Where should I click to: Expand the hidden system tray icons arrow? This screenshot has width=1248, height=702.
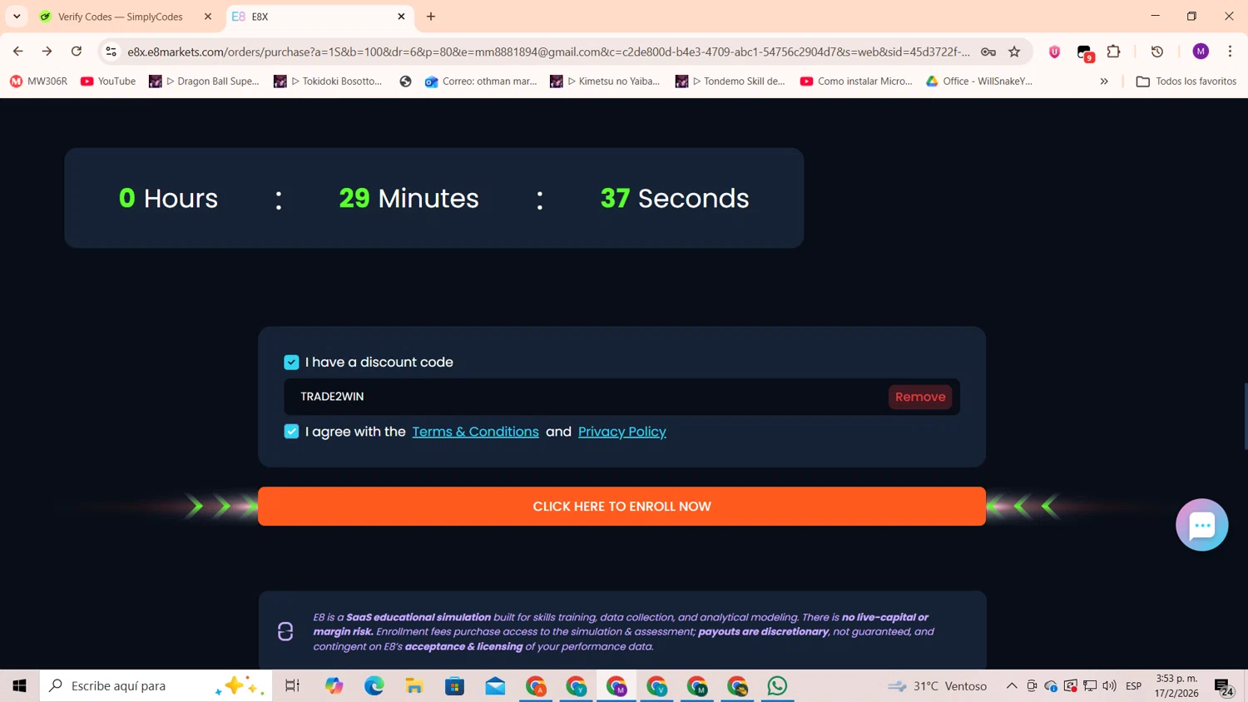pyautogui.click(x=1012, y=686)
